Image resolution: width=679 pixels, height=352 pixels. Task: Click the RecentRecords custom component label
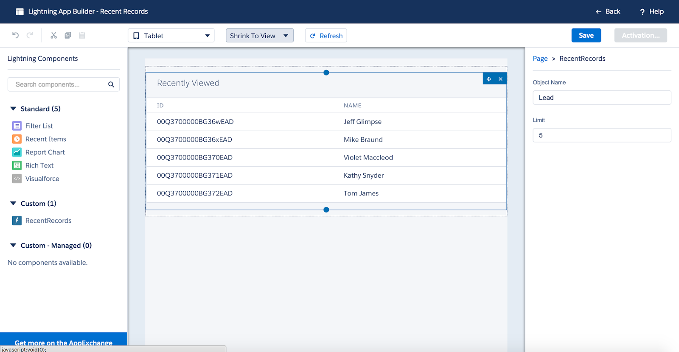48,221
